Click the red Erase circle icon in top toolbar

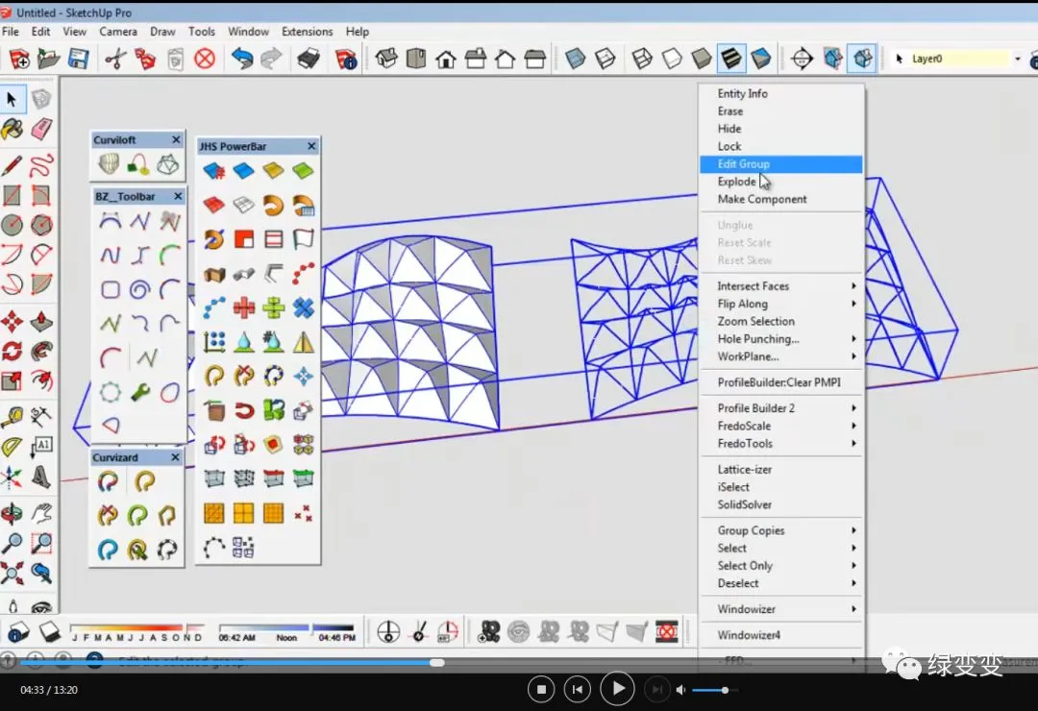[x=205, y=59]
